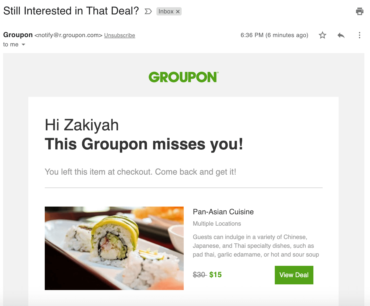This screenshot has height=306, width=370.
Task: Click the discounted $15 price
Action: [215, 275]
